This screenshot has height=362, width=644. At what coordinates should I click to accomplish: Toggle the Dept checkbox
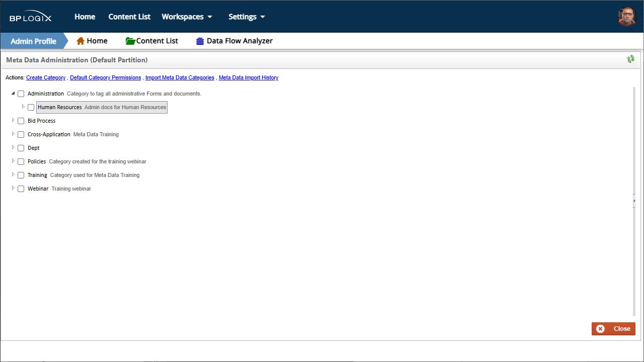tap(21, 148)
